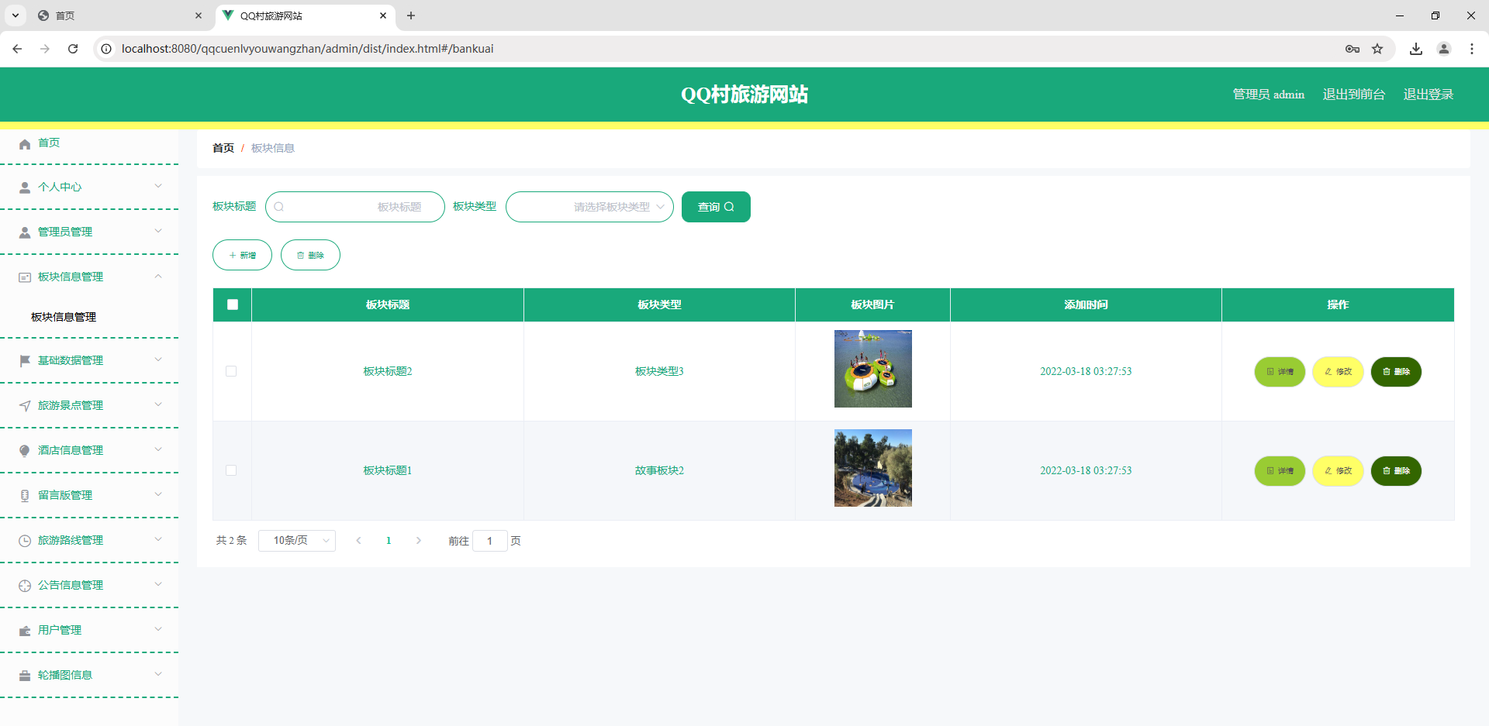
Task: Open the 请选择板块类型 dropdown
Action: 589,207
